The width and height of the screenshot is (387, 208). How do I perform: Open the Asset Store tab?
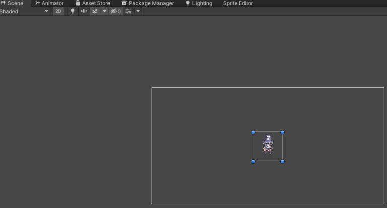pos(93,3)
